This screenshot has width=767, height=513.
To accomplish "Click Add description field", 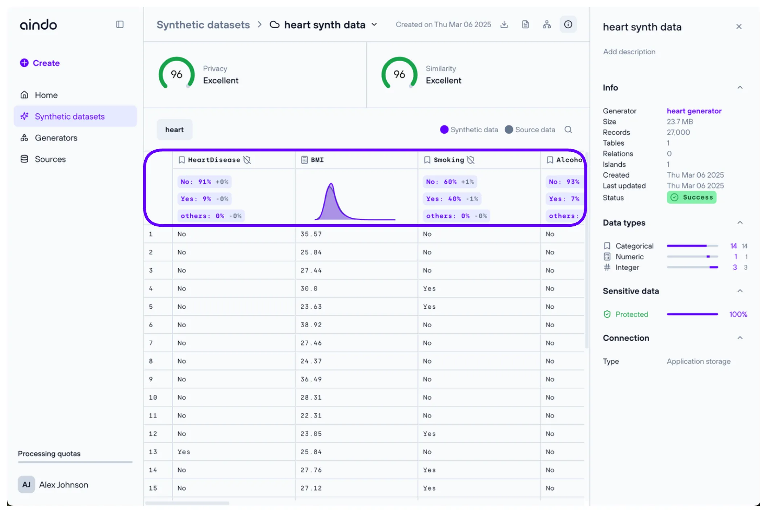I will click(629, 52).
